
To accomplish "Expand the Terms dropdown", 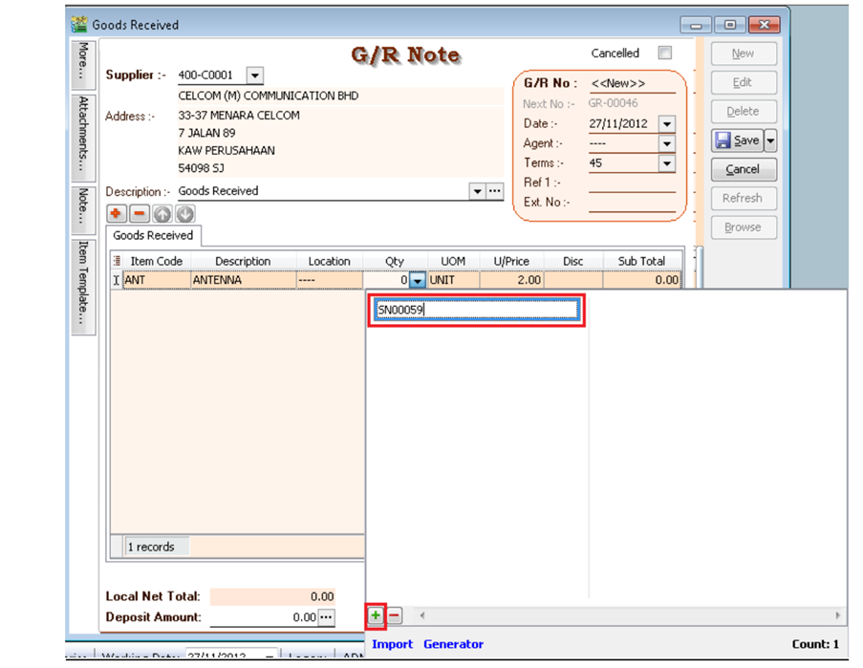I will tap(666, 163).
